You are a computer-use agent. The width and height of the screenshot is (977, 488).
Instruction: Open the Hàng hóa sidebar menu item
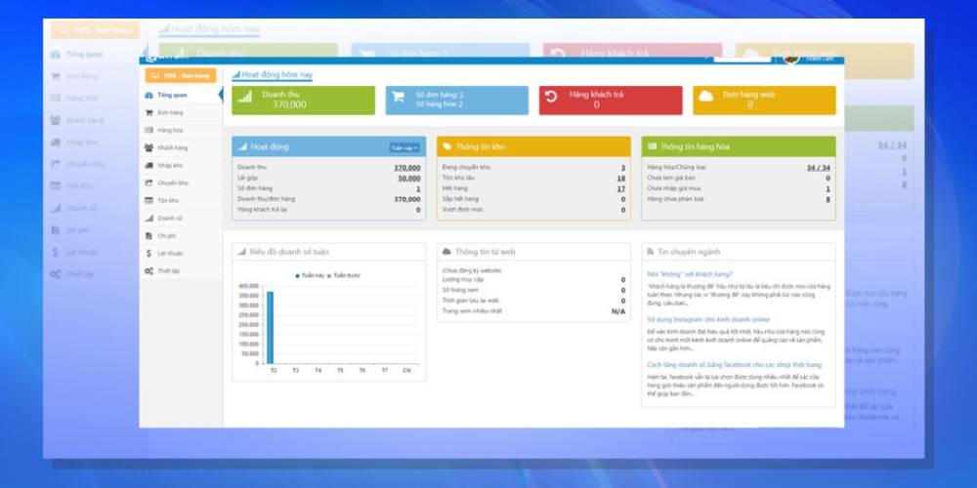pyautogui.click(x=170, y=130)
